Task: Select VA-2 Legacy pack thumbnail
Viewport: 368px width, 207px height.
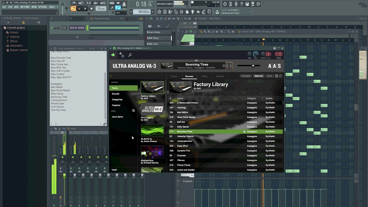Action: pos(152,109)
